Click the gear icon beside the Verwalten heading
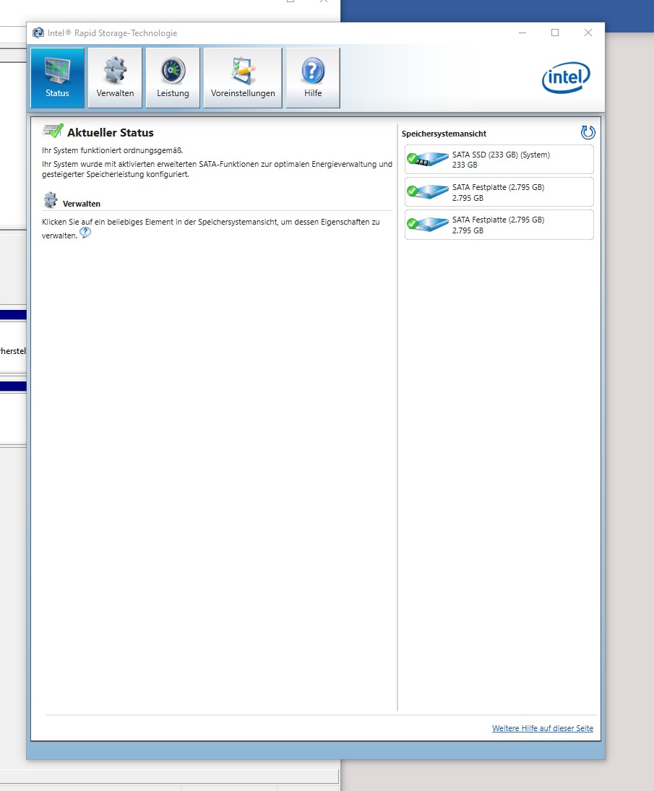 click(x=51, y=200)
